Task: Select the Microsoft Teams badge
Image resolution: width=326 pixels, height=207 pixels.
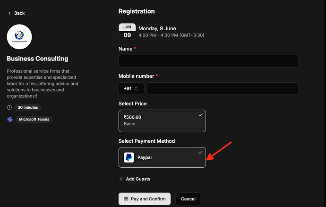Action: tap(34, 120)
